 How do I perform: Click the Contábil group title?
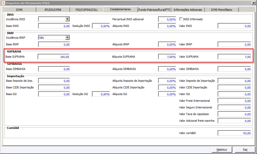pos(13,128)
